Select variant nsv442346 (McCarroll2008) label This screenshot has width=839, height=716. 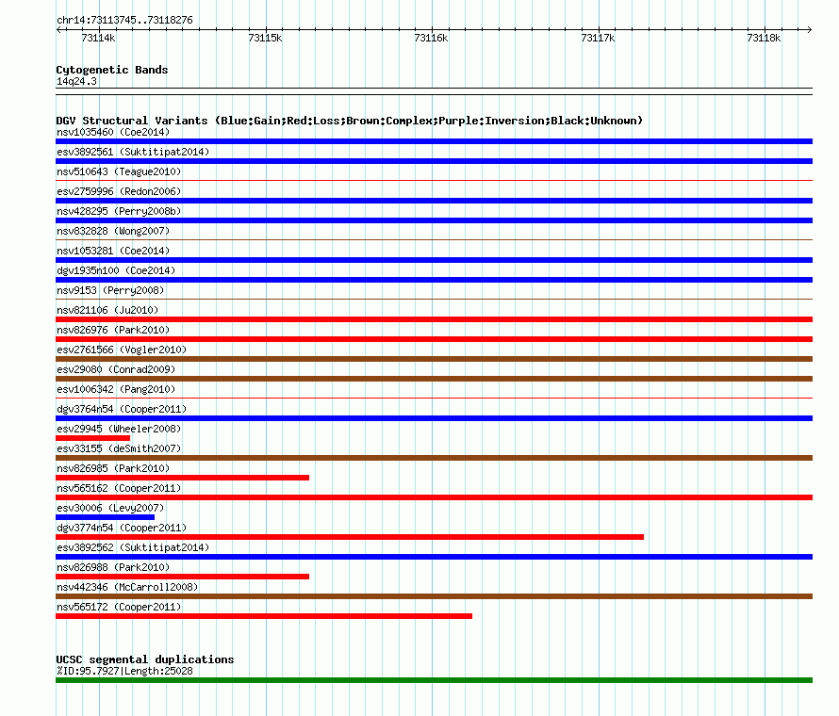(x=127, y=587)
